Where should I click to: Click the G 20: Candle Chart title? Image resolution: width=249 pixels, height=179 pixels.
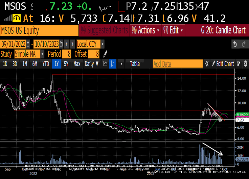pos(223,30)
